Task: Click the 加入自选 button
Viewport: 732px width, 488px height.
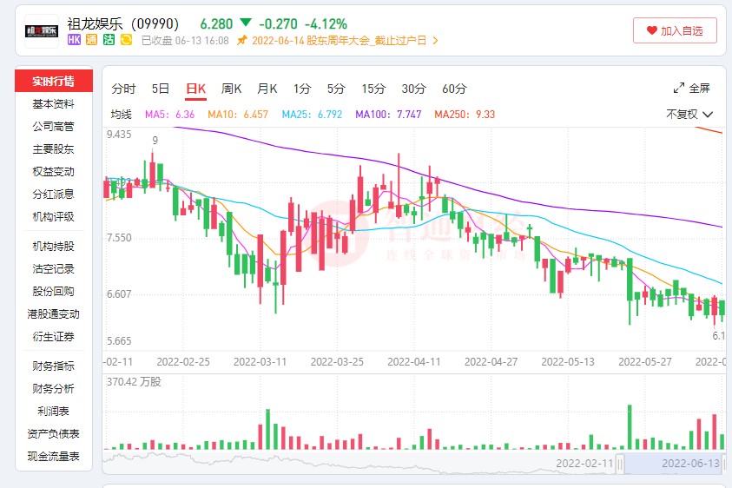Action: 675,30
